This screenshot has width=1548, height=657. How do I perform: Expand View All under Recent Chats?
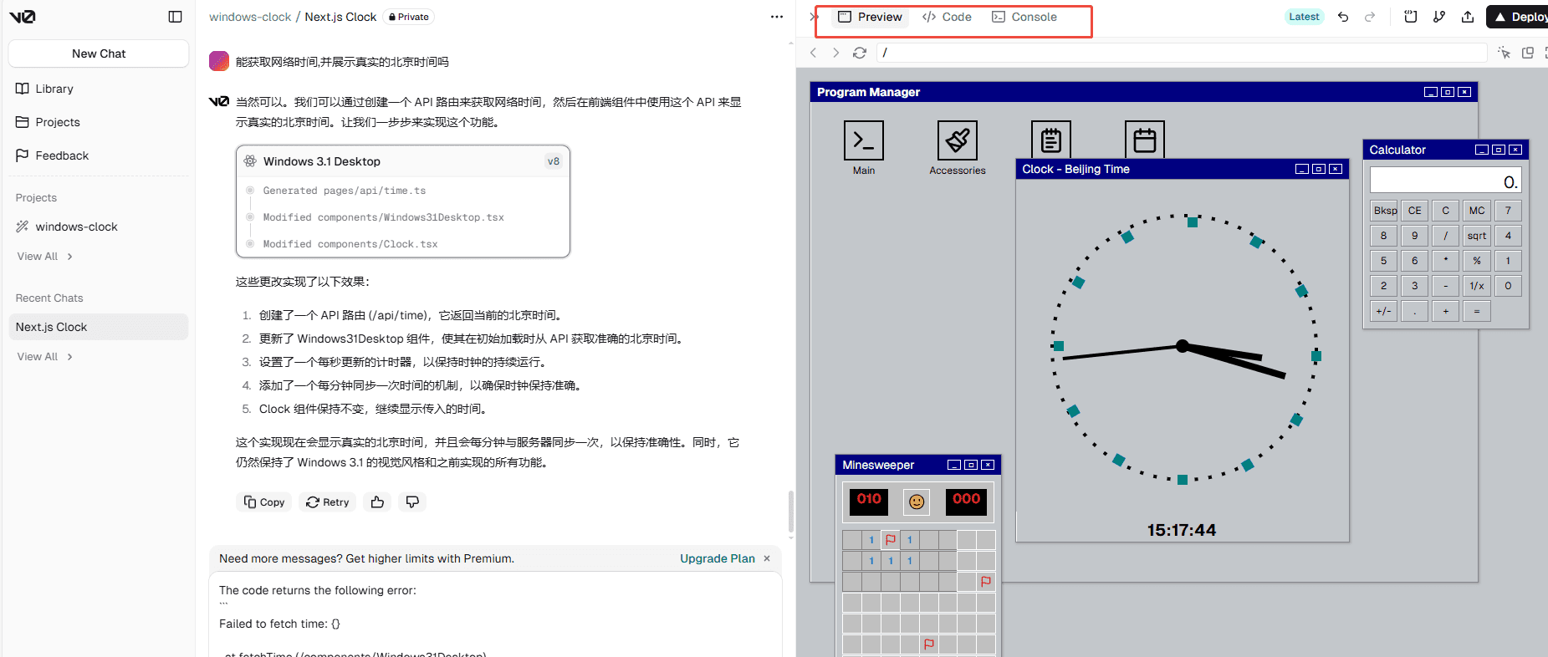[x=45, y=357]
